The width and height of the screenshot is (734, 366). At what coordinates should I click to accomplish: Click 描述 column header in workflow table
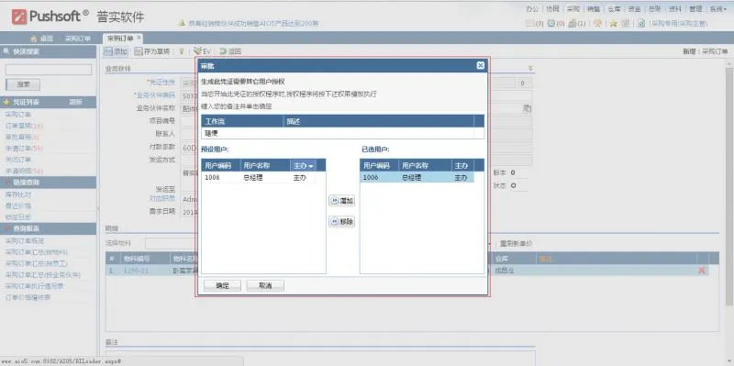[379, 121]
